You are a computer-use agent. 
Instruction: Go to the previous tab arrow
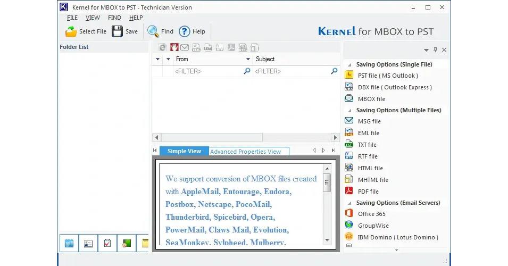coord(314,151)
